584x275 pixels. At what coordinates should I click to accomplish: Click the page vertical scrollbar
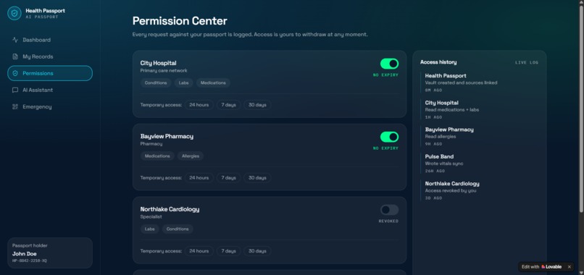coord(581,110)
